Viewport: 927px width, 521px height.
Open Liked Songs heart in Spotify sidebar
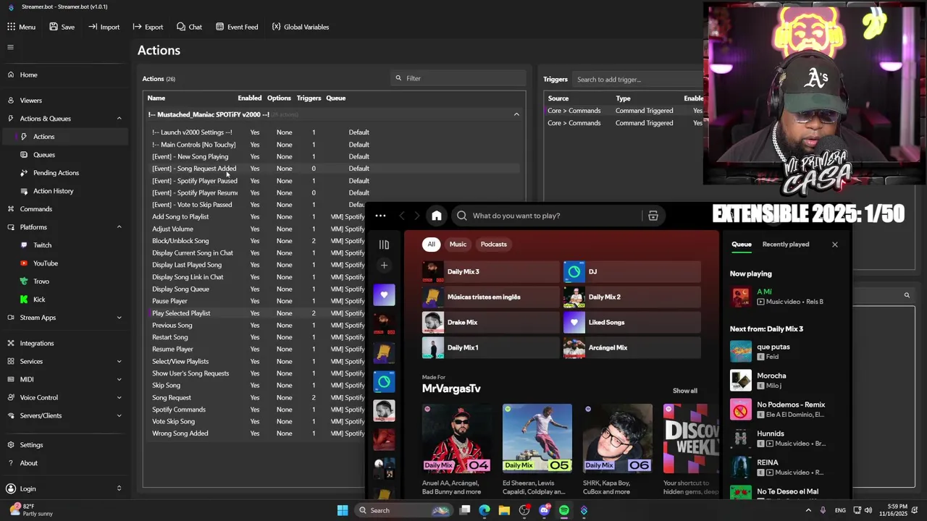click(x=384, y=295)
